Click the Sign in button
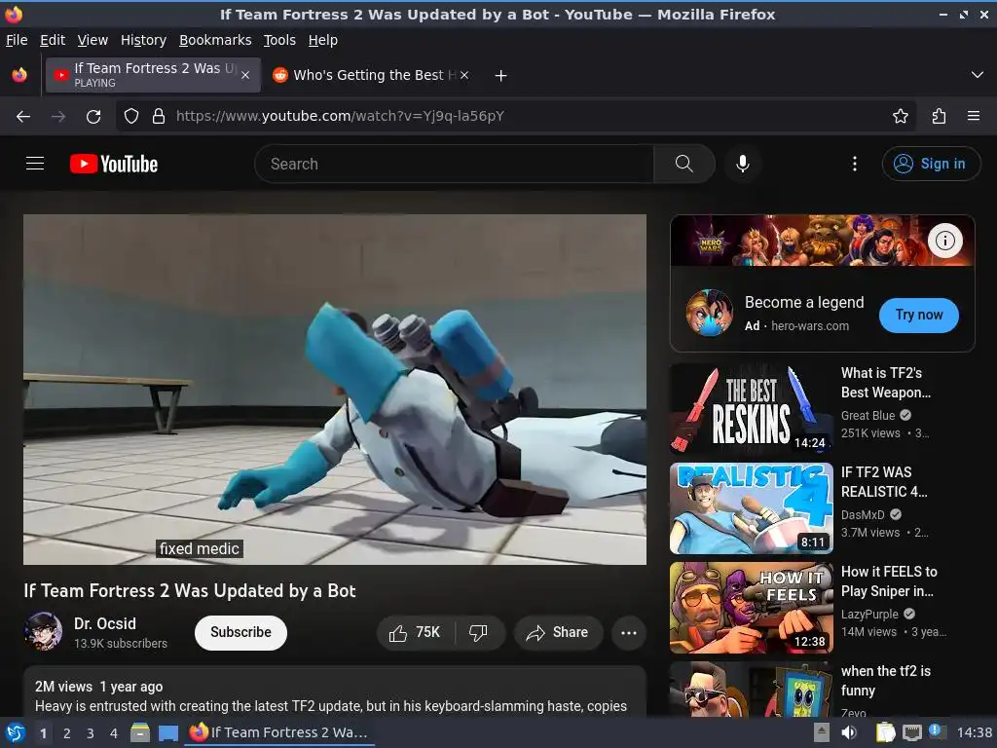 [x=931, y=164]
